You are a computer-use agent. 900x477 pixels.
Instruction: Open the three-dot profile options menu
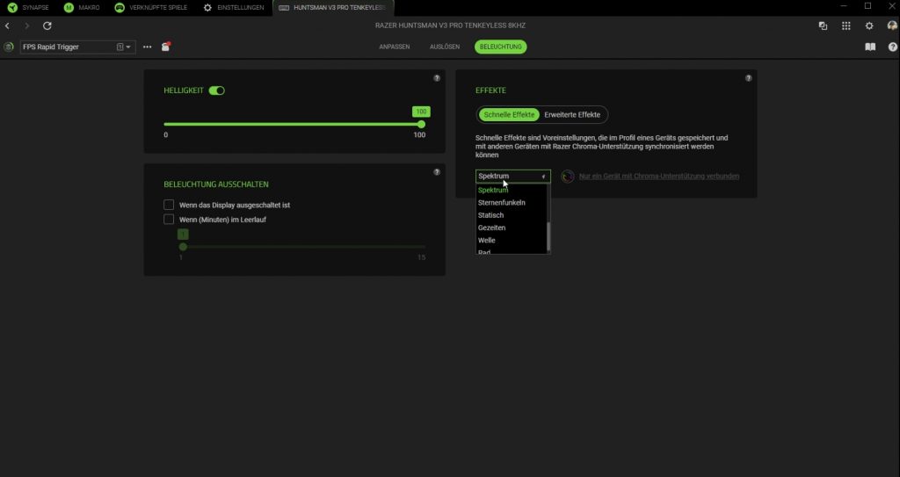148,47
